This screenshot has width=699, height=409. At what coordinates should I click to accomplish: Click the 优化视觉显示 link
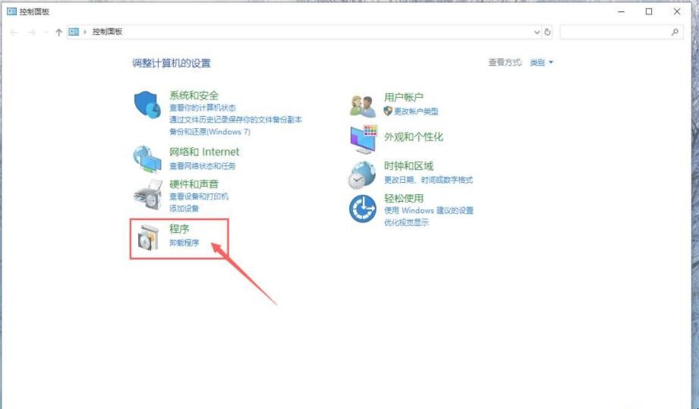click(406, 222)
